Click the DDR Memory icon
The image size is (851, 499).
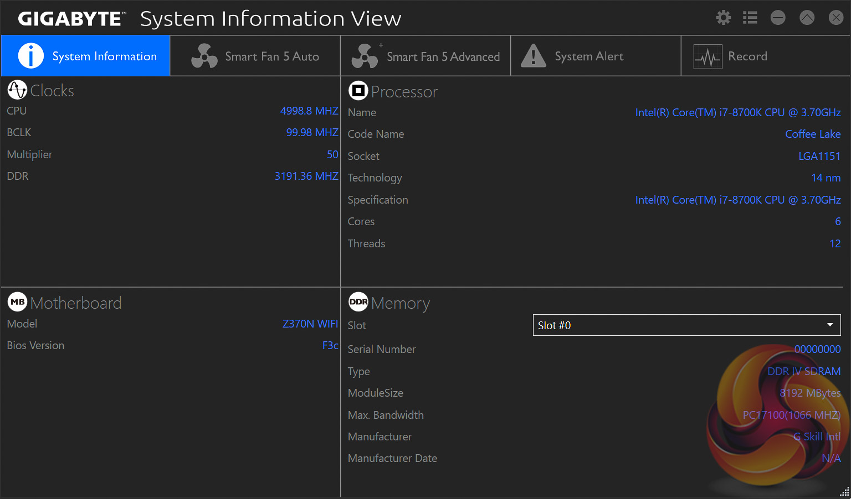click(358, 302)
